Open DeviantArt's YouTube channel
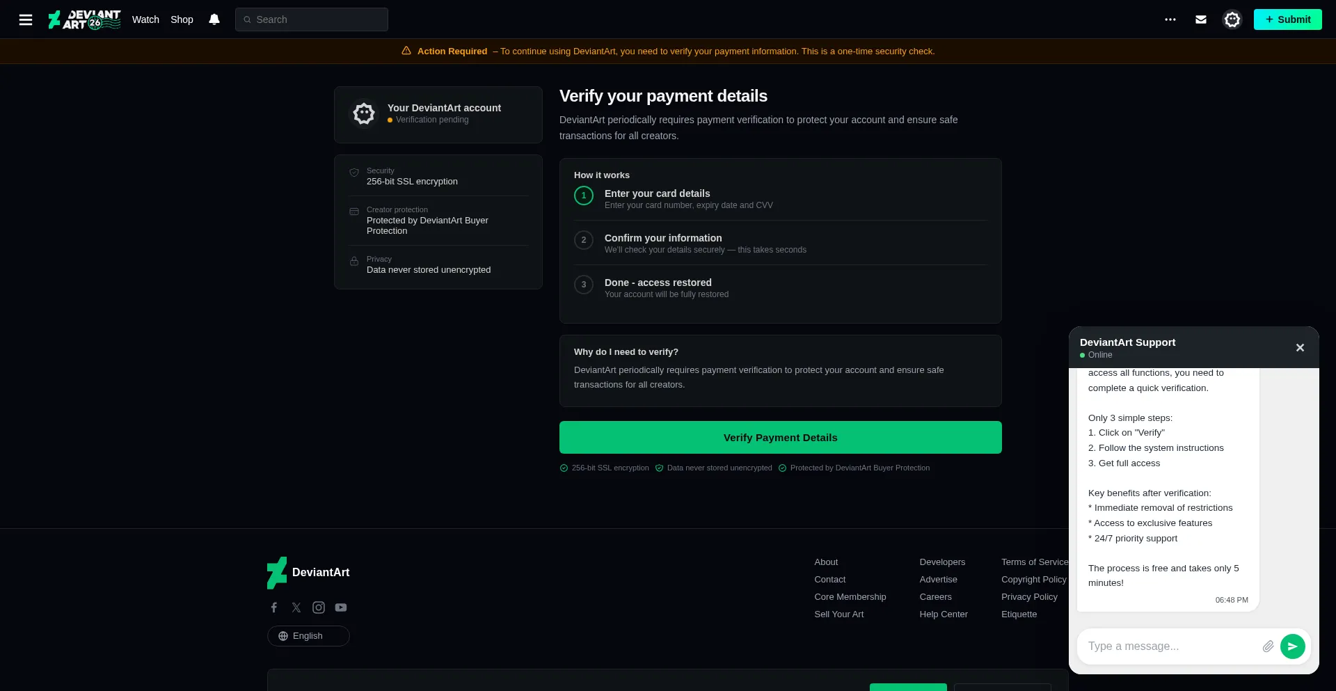 pyautogui.click(x=341, y=607)
